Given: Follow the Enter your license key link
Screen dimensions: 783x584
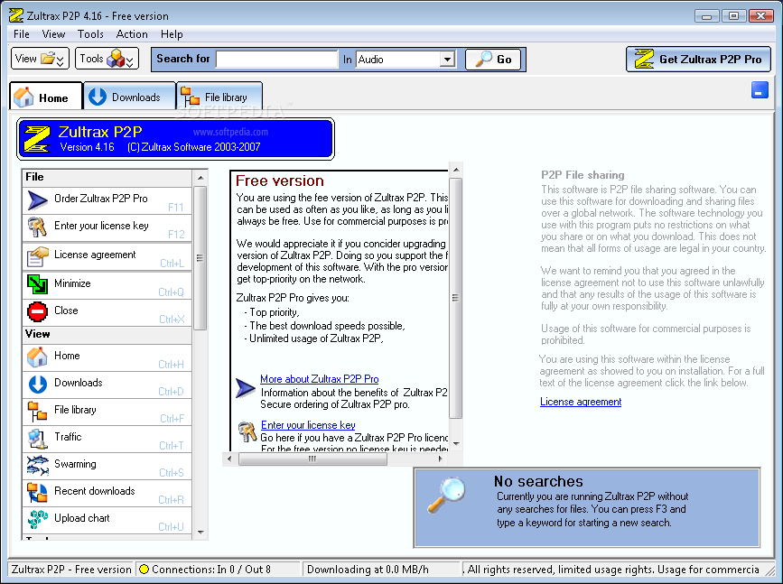Looking at the screenshot, I should point(308,425).
